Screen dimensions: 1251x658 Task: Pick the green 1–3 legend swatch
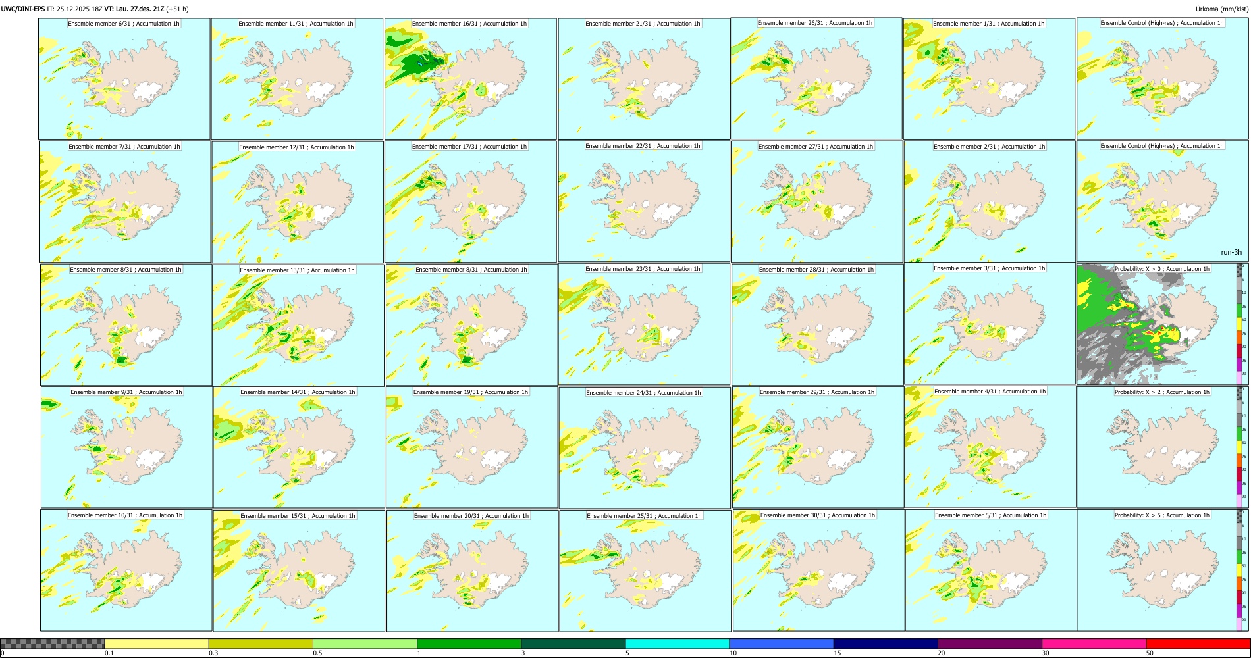(x=469, y=644)
